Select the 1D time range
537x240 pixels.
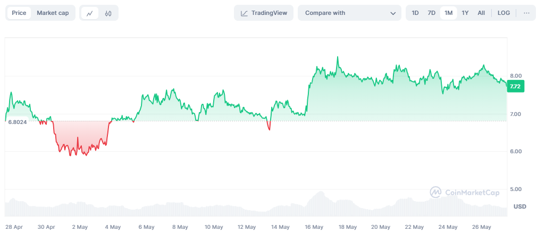[x=415, y=13]
